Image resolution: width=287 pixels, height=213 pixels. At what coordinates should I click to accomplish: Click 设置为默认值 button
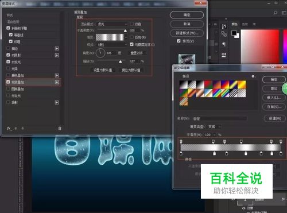tap(103, 70)
